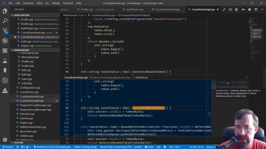Screen dimensions: 266x149
Task: Click Run CTest in the status bar
Action: pyautogui.click(x=174, y=147)
